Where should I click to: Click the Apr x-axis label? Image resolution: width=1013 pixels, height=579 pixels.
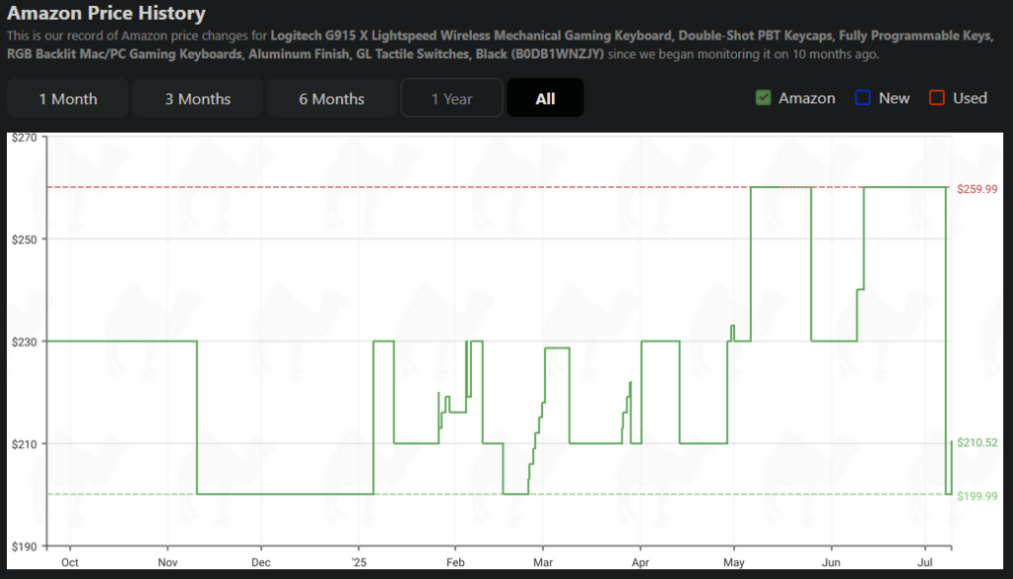(640, 562)
